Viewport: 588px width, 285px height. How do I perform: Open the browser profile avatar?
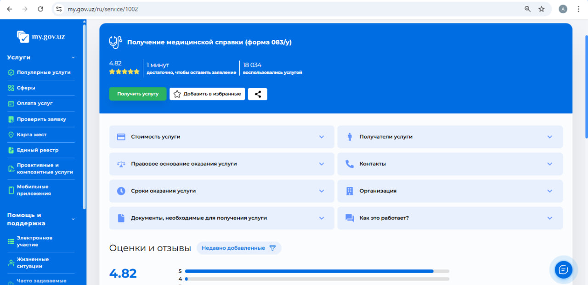click(x=563, y=9)
